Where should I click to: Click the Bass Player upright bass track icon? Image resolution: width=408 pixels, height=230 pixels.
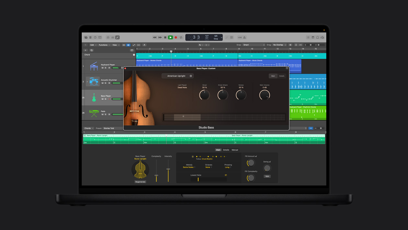coord(94,97)
